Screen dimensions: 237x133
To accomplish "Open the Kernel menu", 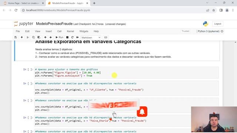I will (70, 31).
